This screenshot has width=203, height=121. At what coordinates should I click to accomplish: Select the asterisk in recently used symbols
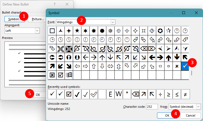pyautogui.click(x=127, y=94)
